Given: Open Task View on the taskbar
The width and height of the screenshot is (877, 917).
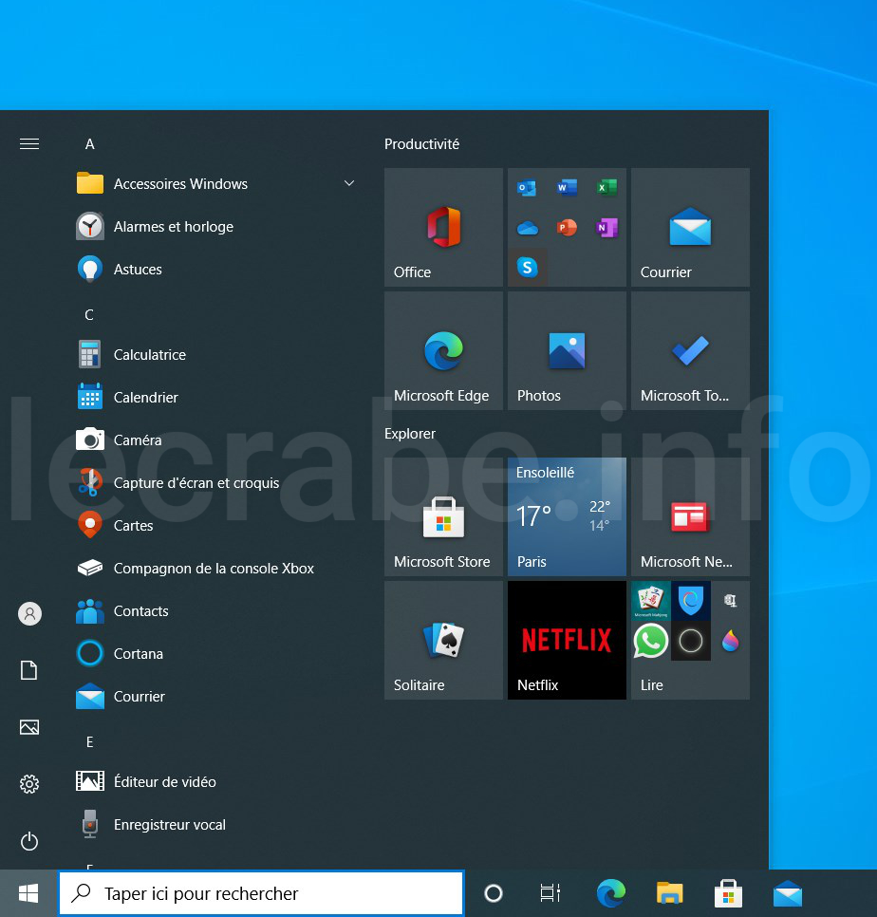Looking at the screenshot, I should [550, 893].
